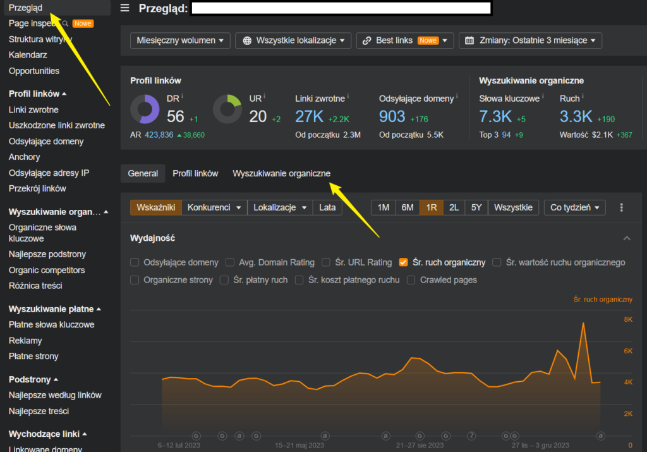The width and height of the screenshot is (647, 452).
Task: Open Wszystkie lokalizacje dropdown
Action: 293,40
